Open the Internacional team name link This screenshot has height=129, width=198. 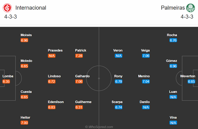(x=31, y=8)
